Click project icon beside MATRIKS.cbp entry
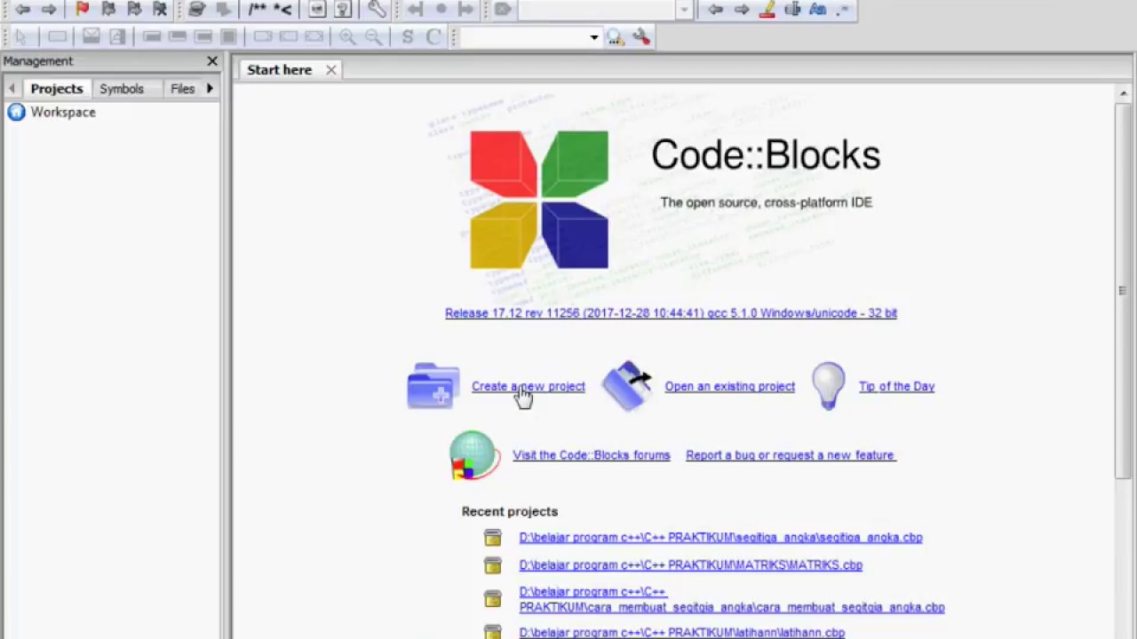 [493, 565]
